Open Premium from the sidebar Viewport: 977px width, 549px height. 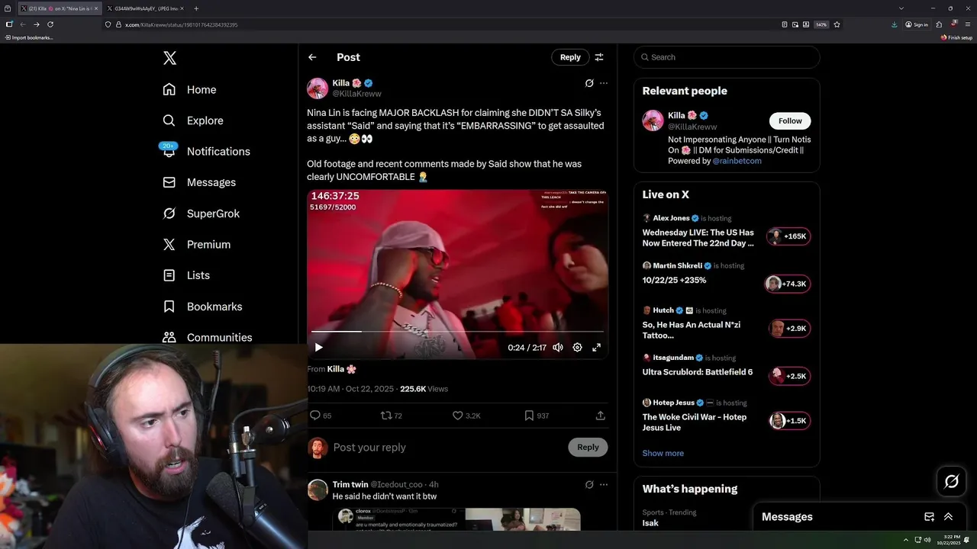point(196,245)
